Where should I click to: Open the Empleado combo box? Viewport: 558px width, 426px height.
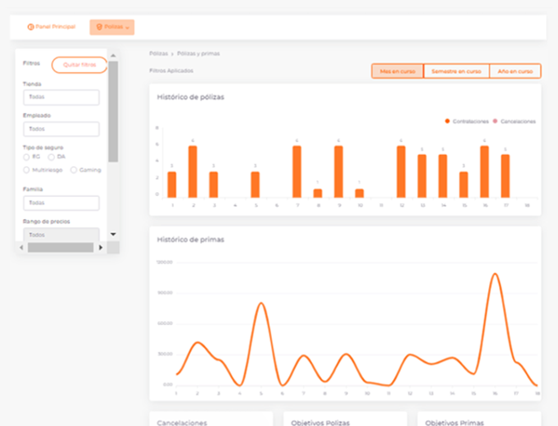click(x=61, y=129)
